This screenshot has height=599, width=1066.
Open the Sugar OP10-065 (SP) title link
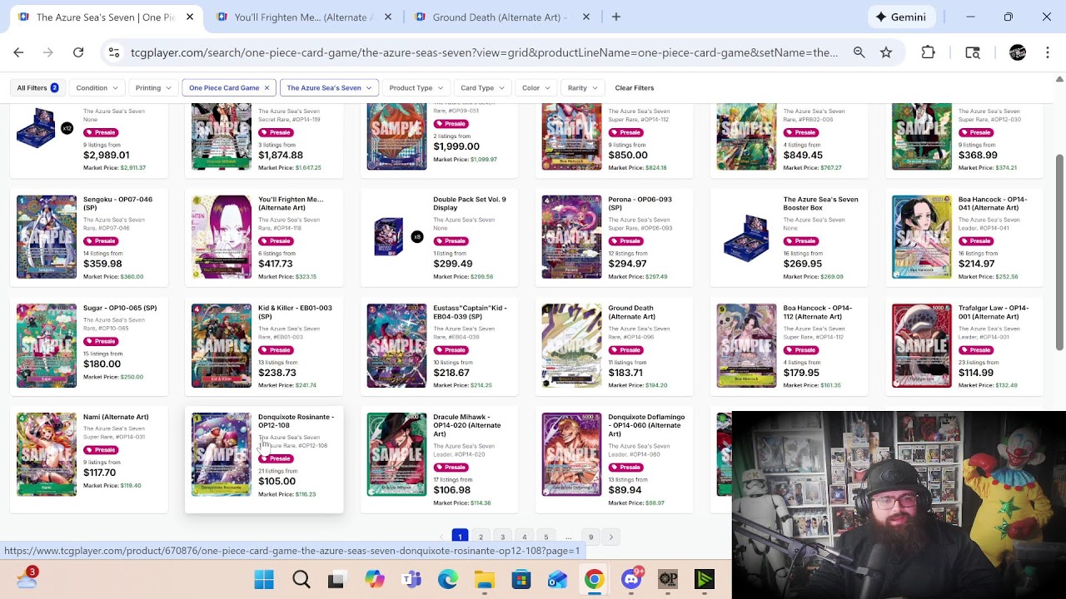click(120, 308)
